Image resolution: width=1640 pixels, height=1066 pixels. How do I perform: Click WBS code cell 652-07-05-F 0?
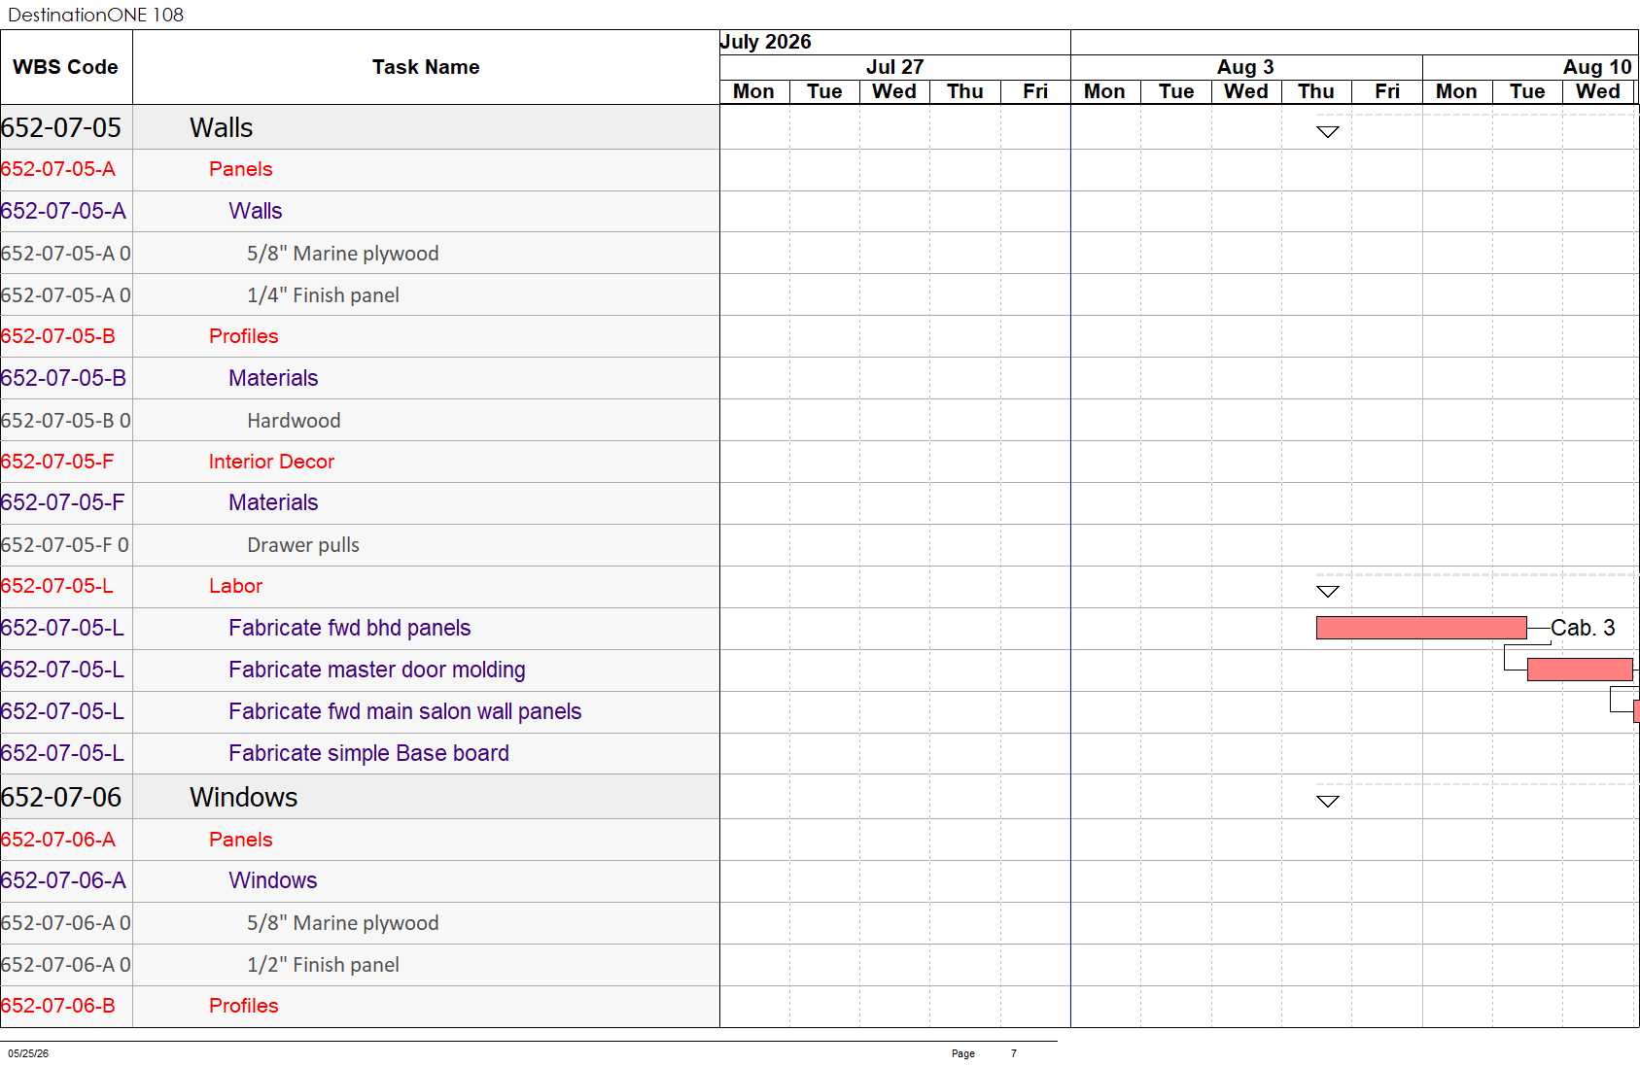[66, 544]
